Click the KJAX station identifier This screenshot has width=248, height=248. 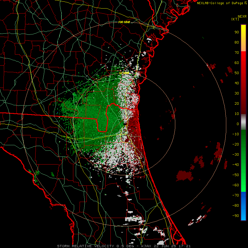point(146,246)
